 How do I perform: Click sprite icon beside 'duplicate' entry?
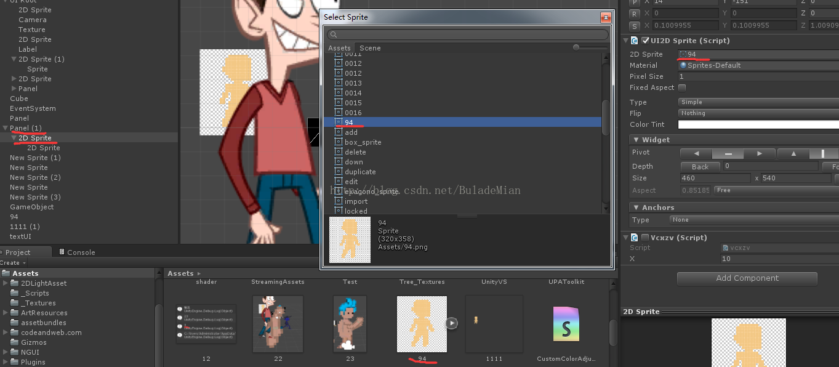coord(339,172)
